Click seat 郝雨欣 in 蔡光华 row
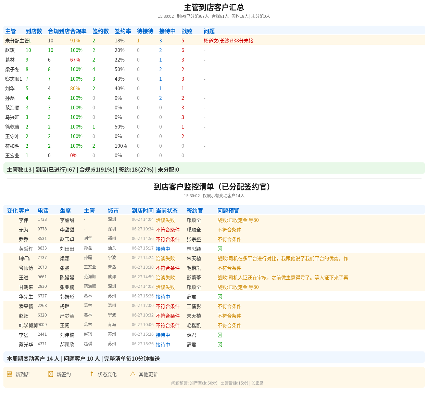This screenshot has width=428, height=402. 67,345
